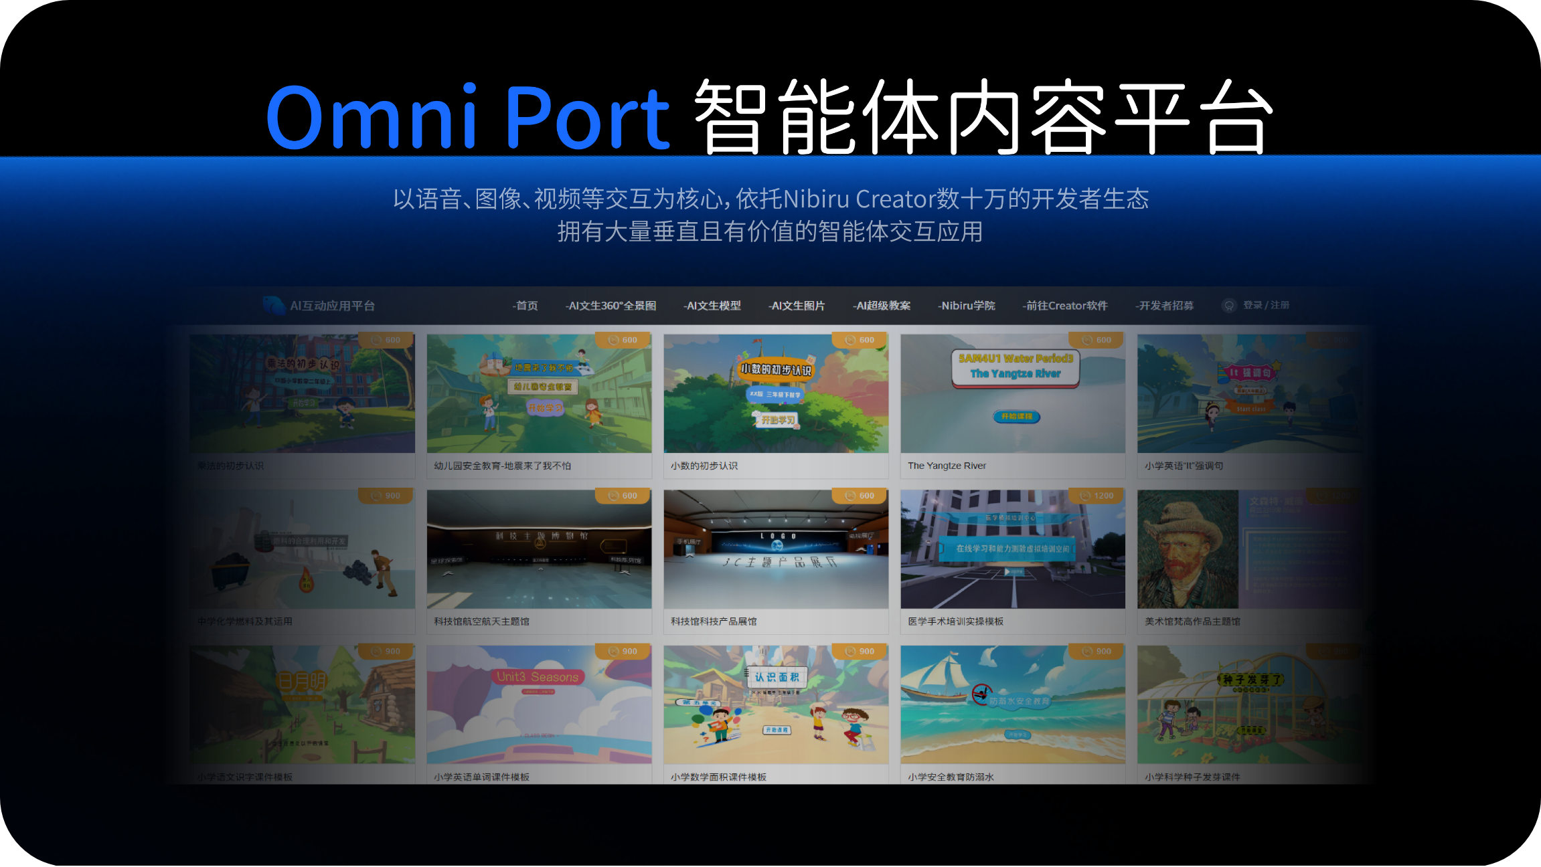Click the caption 小学安全教育防溺水
This screenshot has width=1541, height=867.
coord(951,777)
